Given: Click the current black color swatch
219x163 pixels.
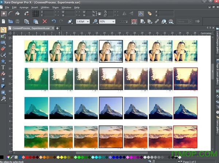Looking at the screenshot, I should point(2,157).
